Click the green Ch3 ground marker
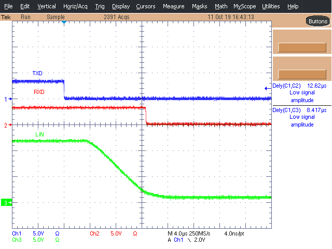Screen dimensions: 332x249 [6, 202]
